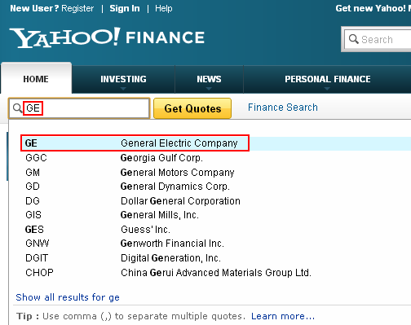The height and width of the screenshot is (325, 411).
Task: Click the magnifier icon in top search
Action: pos(353,39)
